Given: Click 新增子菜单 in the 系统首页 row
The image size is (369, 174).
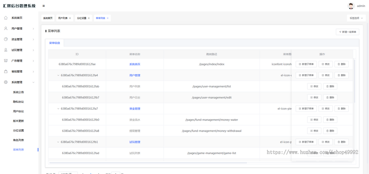Looking at the screenshot, I should tap(306, 64).
